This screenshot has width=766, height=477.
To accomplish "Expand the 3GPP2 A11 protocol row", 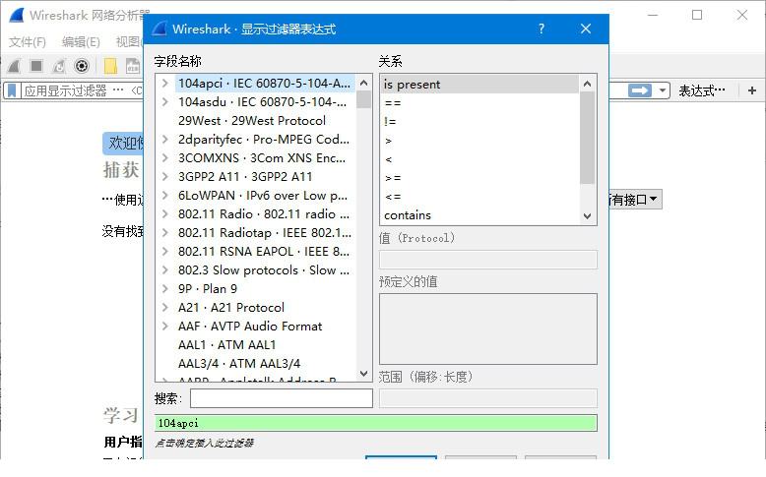I will point(165,177).
